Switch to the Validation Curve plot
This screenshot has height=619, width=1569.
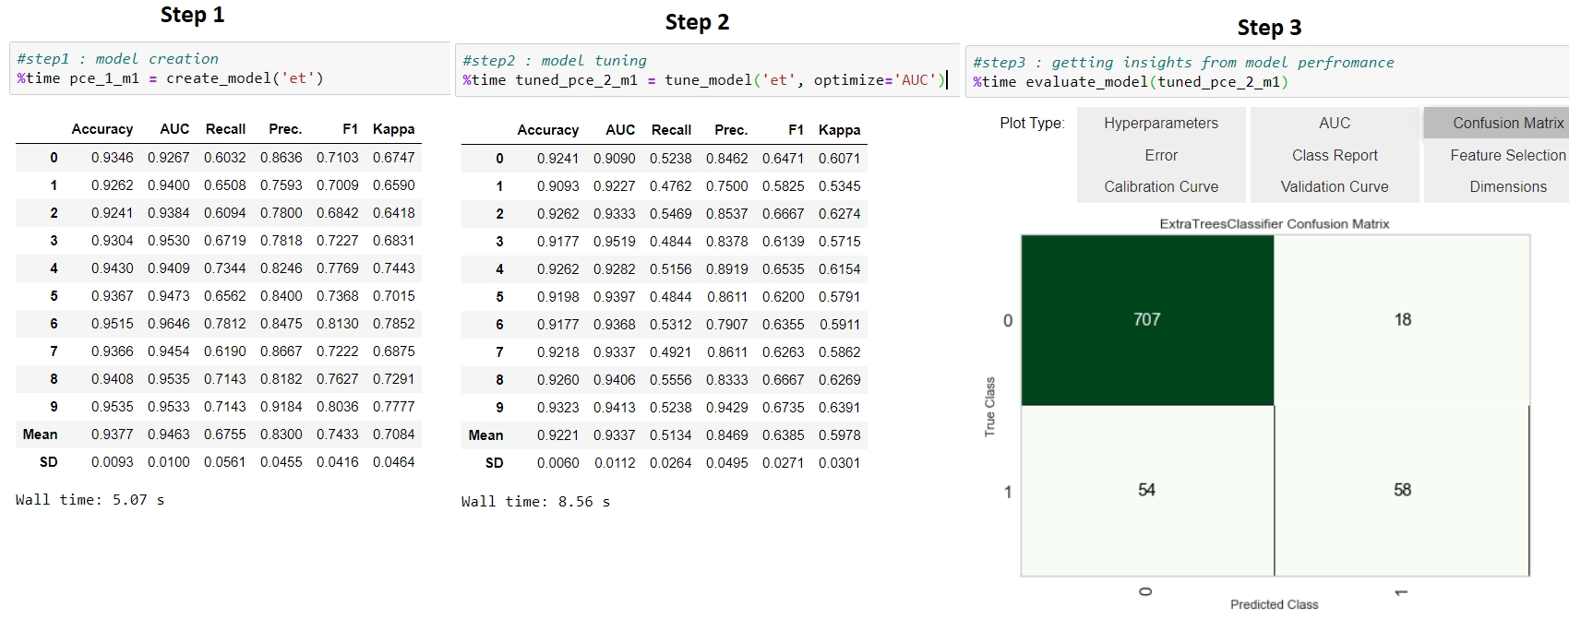click(x=1334, y=186)
